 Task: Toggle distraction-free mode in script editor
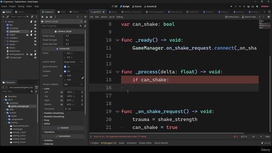coord(269,12)
